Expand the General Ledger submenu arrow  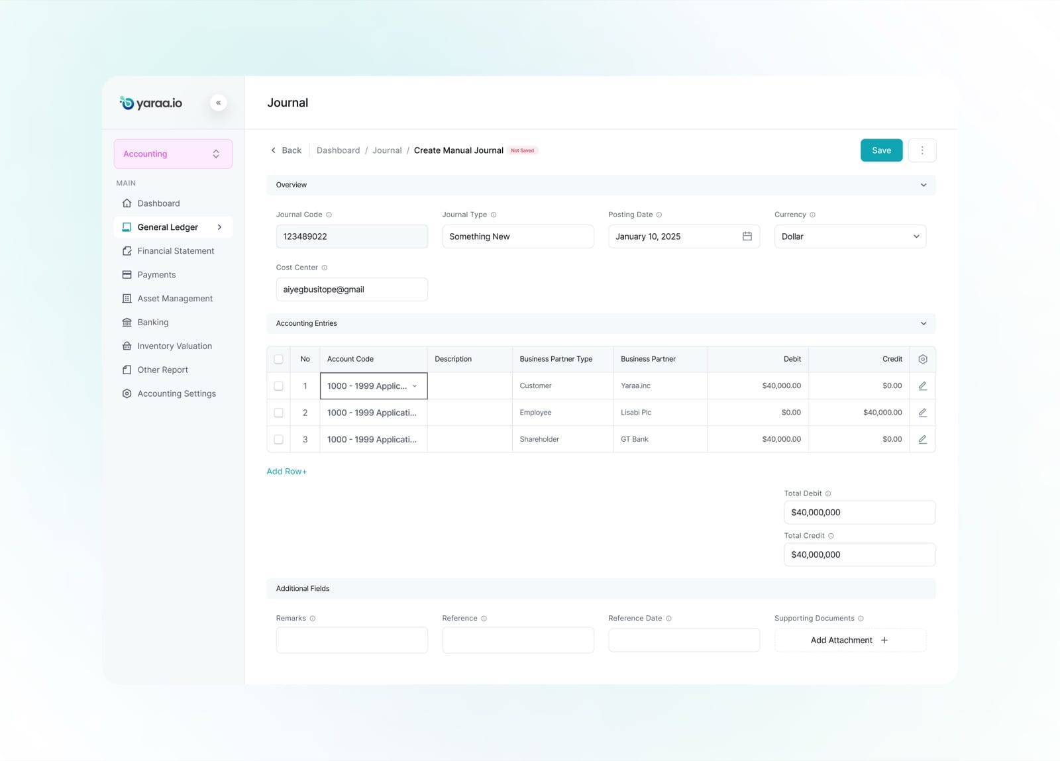click(x=219, y=227)
